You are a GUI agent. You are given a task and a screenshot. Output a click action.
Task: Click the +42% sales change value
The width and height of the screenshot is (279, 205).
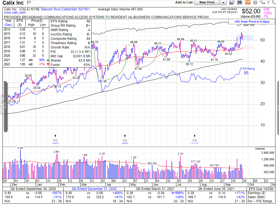tap(240, 197)
